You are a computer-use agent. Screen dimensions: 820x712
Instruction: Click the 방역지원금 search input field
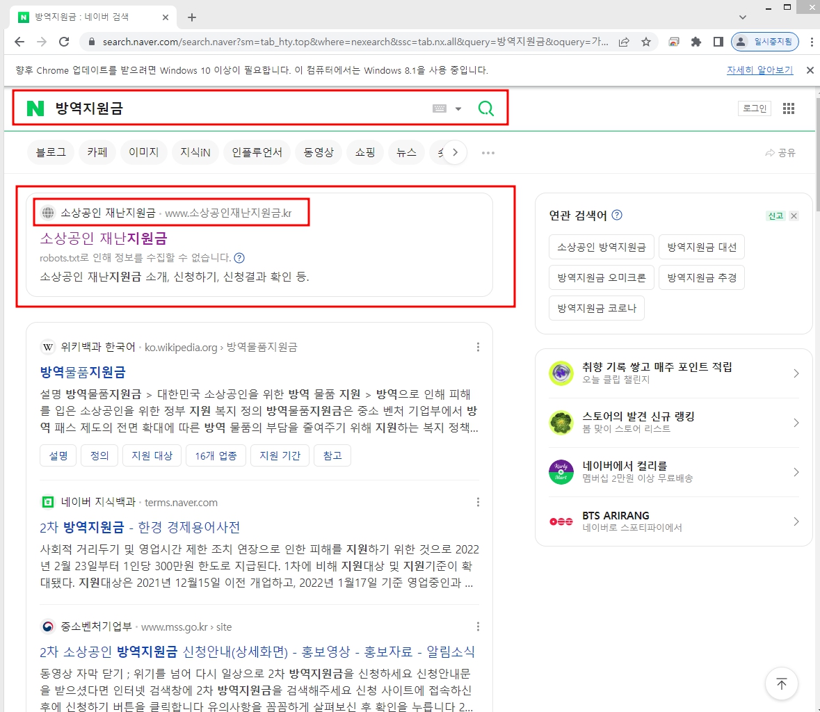tap(236, 108)
